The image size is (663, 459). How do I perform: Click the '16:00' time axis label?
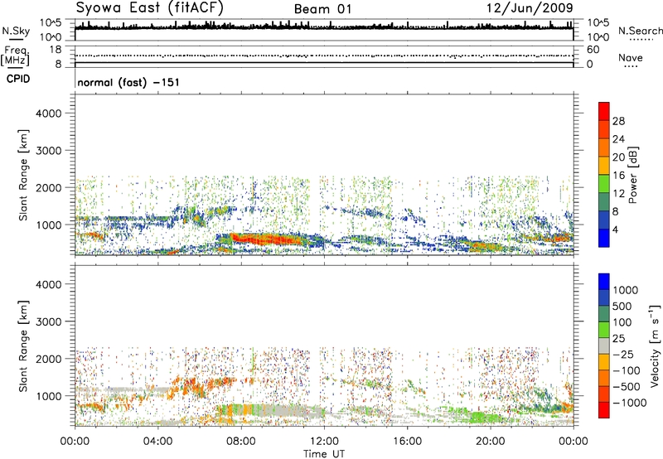click(x=407, y=442)
